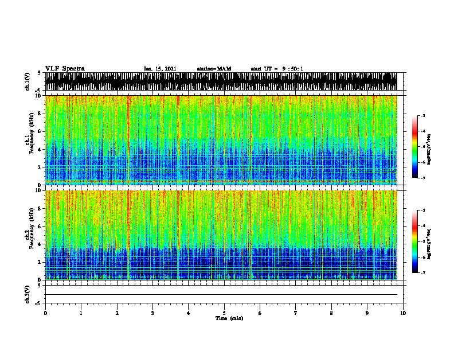The width and height of the screenshot is (454, 351).
Task: Click the "ch.3(V)" axis label
Action: click(x=27, y=294)
